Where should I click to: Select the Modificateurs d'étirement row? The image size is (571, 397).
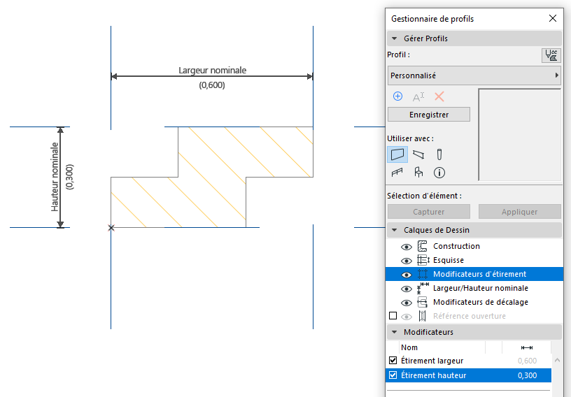click(474, 274)
